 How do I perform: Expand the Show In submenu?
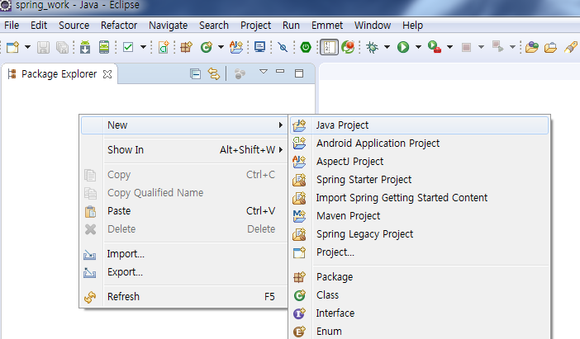tap(184, 150)
